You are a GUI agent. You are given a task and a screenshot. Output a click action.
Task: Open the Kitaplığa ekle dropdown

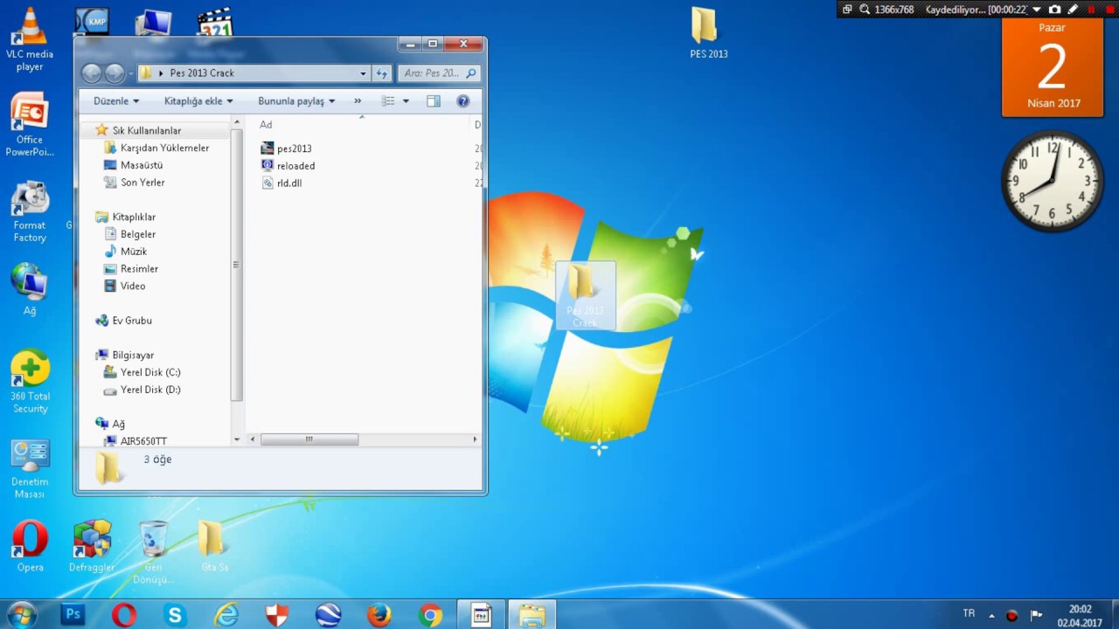(198, 101)
